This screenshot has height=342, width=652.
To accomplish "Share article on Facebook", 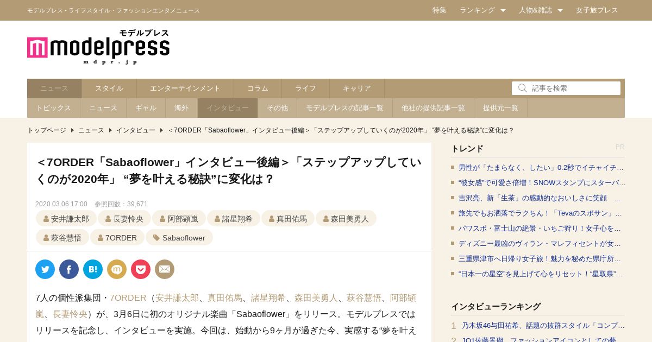I will (69, 269).
